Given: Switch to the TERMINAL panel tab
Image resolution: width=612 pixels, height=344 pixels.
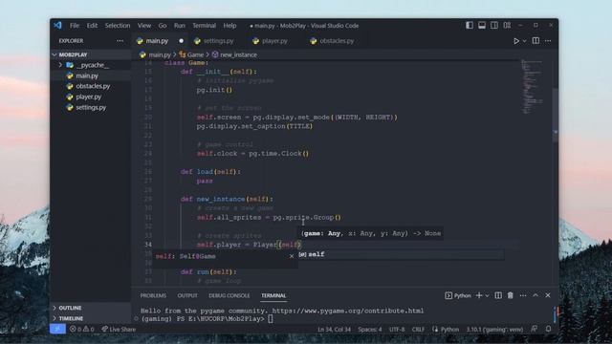Looking at the screenshot, I should [x=273, y=295].
